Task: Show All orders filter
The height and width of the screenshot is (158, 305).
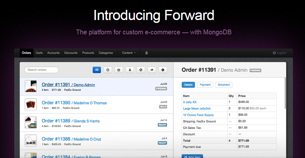Action: [x=97, y=70]
